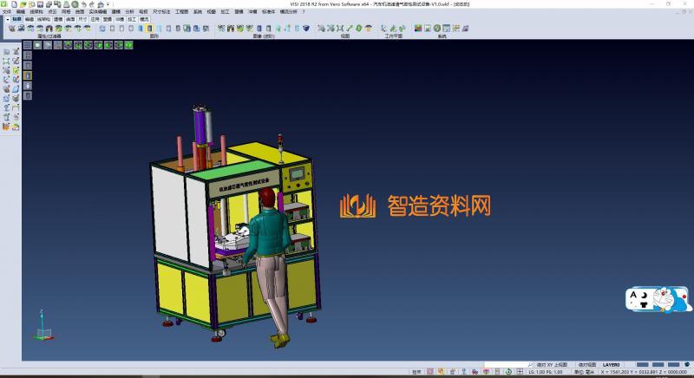Viewport: 694px width, 378px height.
Task: Switch to the 曲面 ribbon tab
Action: point(69,18)
